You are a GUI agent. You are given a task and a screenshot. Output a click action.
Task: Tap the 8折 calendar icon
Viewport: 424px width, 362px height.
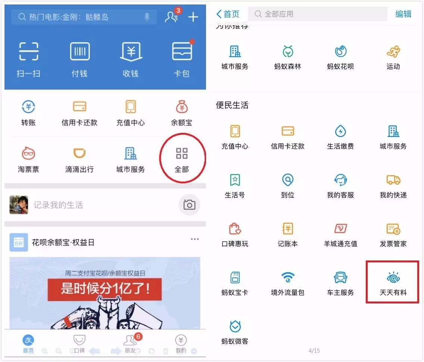pos(19,242)
